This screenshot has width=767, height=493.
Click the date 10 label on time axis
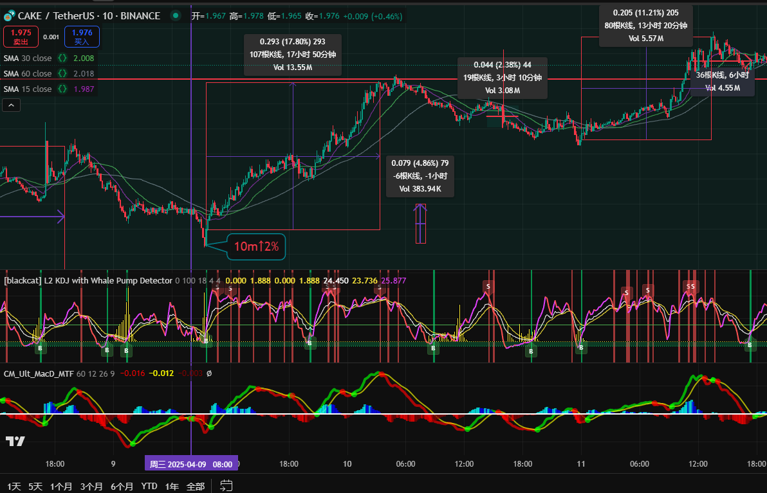click(347, 463)
